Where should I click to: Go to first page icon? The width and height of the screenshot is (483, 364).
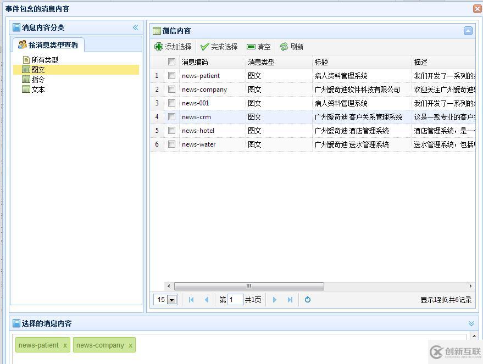click(191, 300)
